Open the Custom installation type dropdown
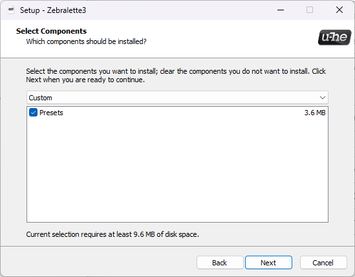Screen dimensions: 355x277 (x=177, y=98)
